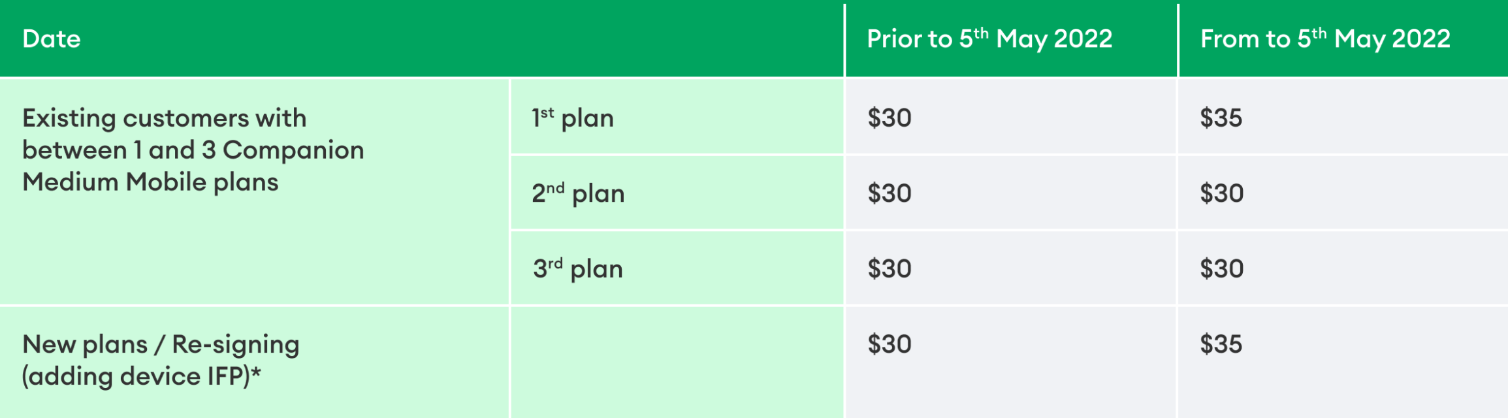Click New plans new price $35
This screenshot has width=1508, height=418.
[x=1221, y=344]
